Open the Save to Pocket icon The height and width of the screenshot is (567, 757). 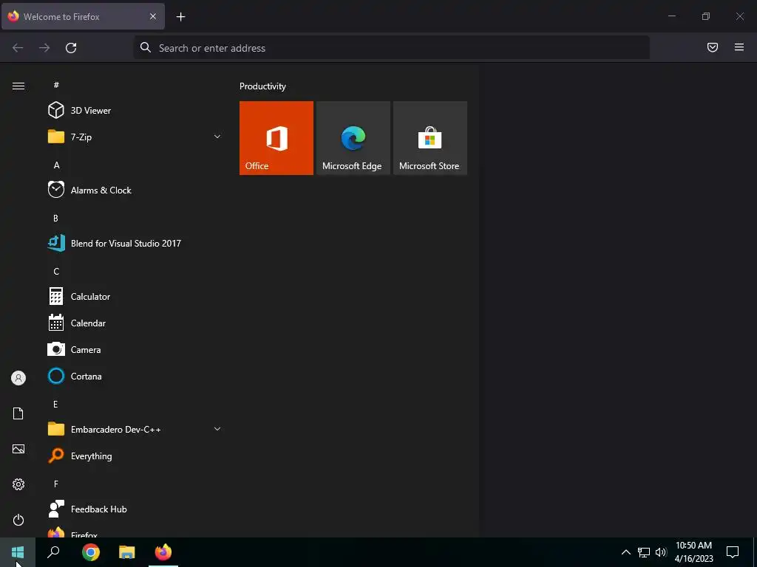click(x=713, y=47)
